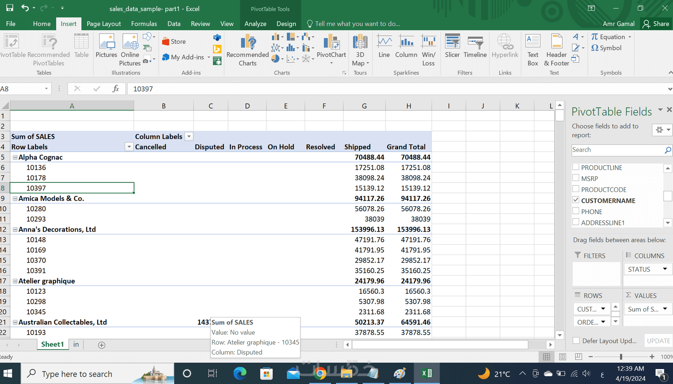Insert Header & Footer

[x=557, y=50]
